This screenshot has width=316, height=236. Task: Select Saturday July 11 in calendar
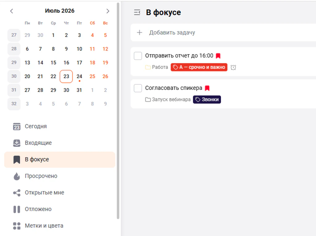pos(92,49)
